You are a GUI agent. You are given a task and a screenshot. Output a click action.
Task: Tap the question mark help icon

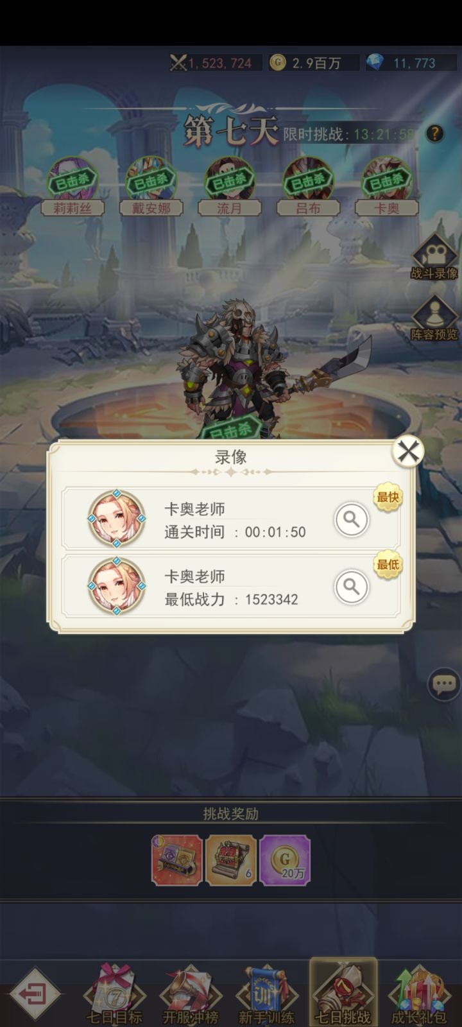coord(434,134)
